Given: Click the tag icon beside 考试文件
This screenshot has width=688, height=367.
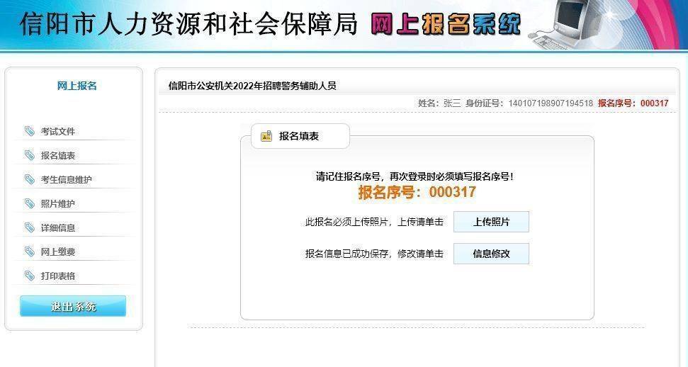Looking at the screenshot, I should pyautogui.click(x=29, y=131).
